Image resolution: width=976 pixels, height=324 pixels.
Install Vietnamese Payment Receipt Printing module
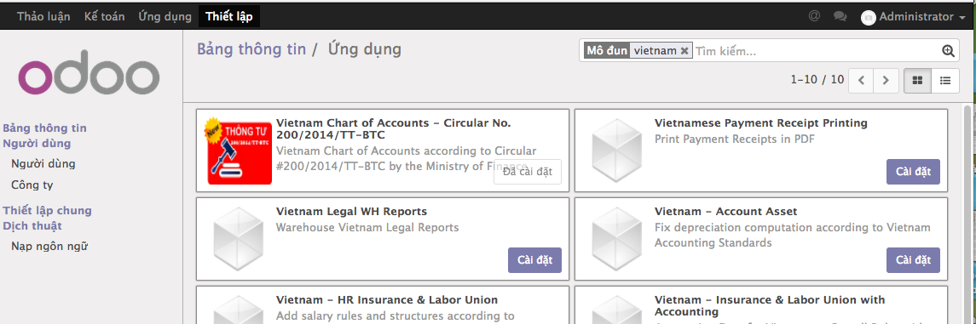[913, 172]
